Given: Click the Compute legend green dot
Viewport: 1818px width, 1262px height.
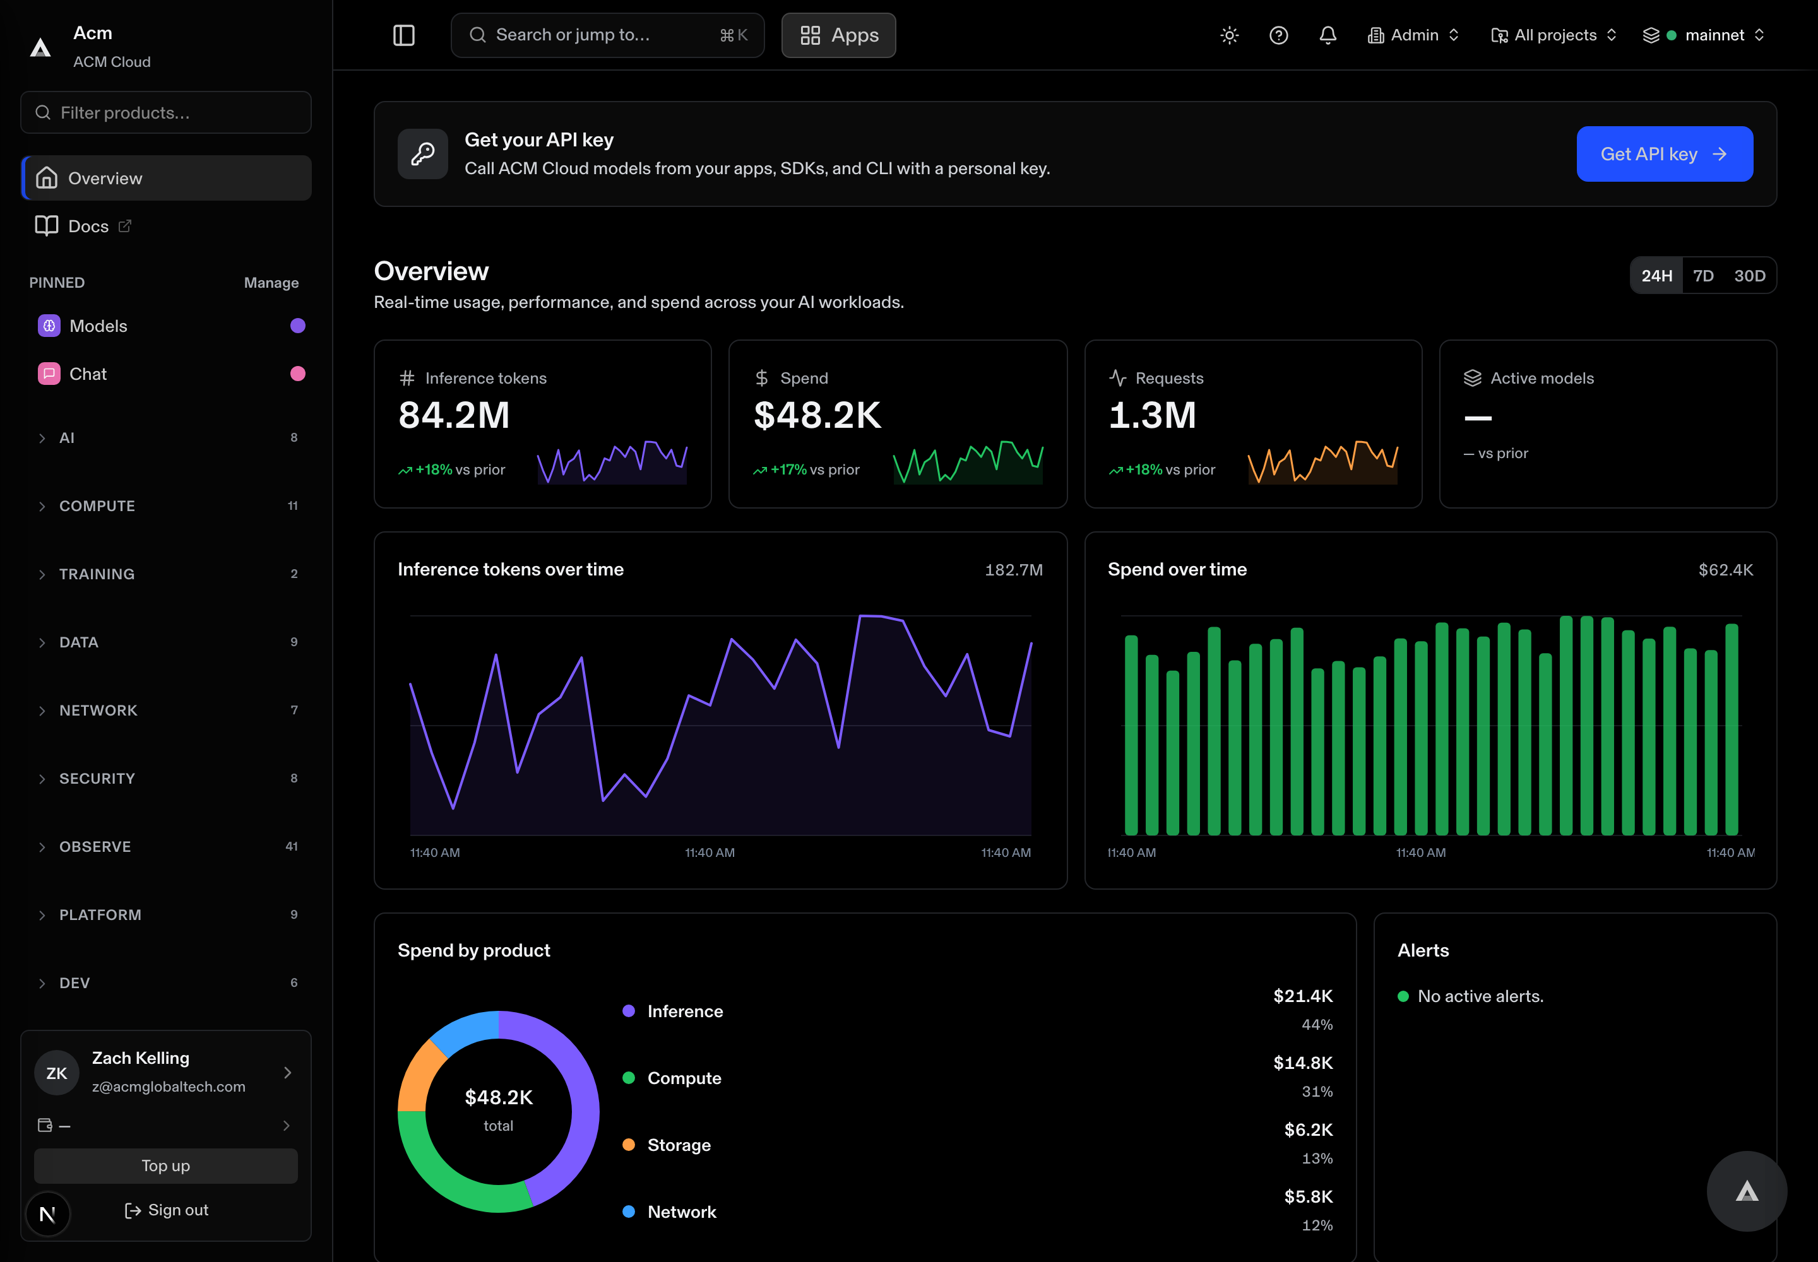Looking at the screenshot, I should [x=628, y=1078].
